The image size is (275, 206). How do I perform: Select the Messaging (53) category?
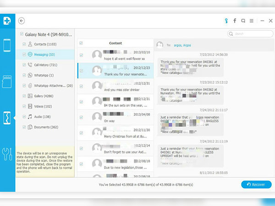point(44,54)
